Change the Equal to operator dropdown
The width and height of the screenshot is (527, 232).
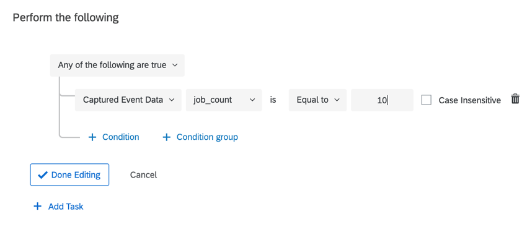pos(317,100)
